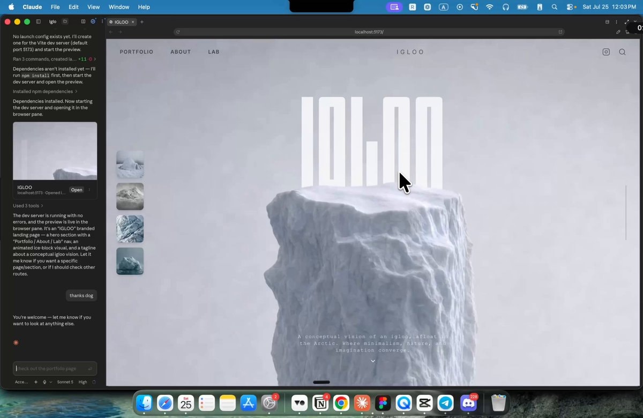Click the pencil edit icon in preview toolbar
The image size is (643, 418).
(618, 32)
